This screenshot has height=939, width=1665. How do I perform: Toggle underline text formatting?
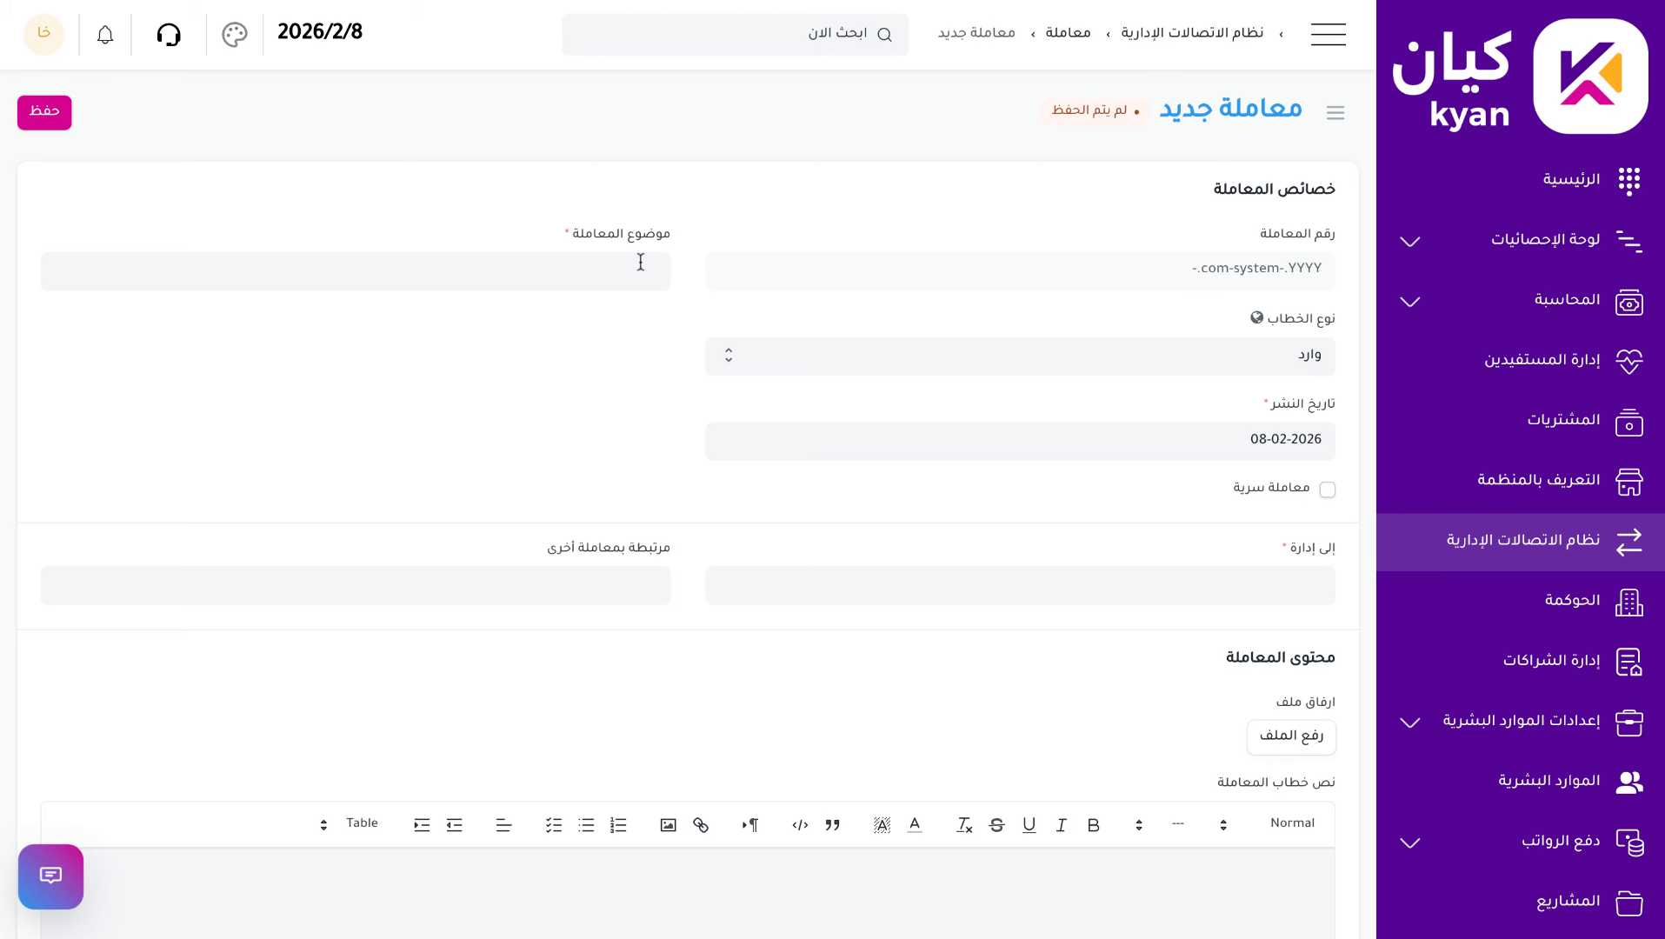pyautogui.click(x=1029, y=824)
